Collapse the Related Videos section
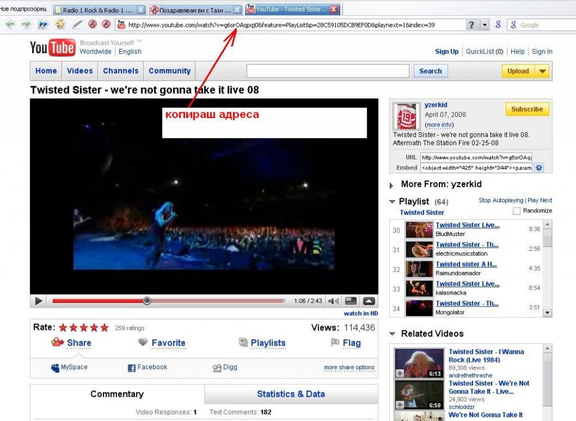This screenshot has width=576, height=421. click(392, 334)
